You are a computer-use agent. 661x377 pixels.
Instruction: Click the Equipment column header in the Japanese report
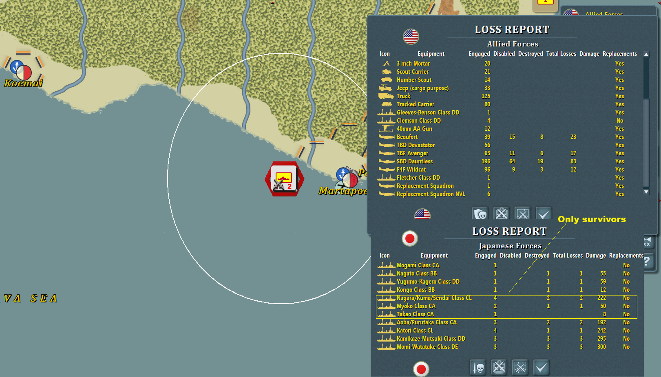[x=434, y=256]
